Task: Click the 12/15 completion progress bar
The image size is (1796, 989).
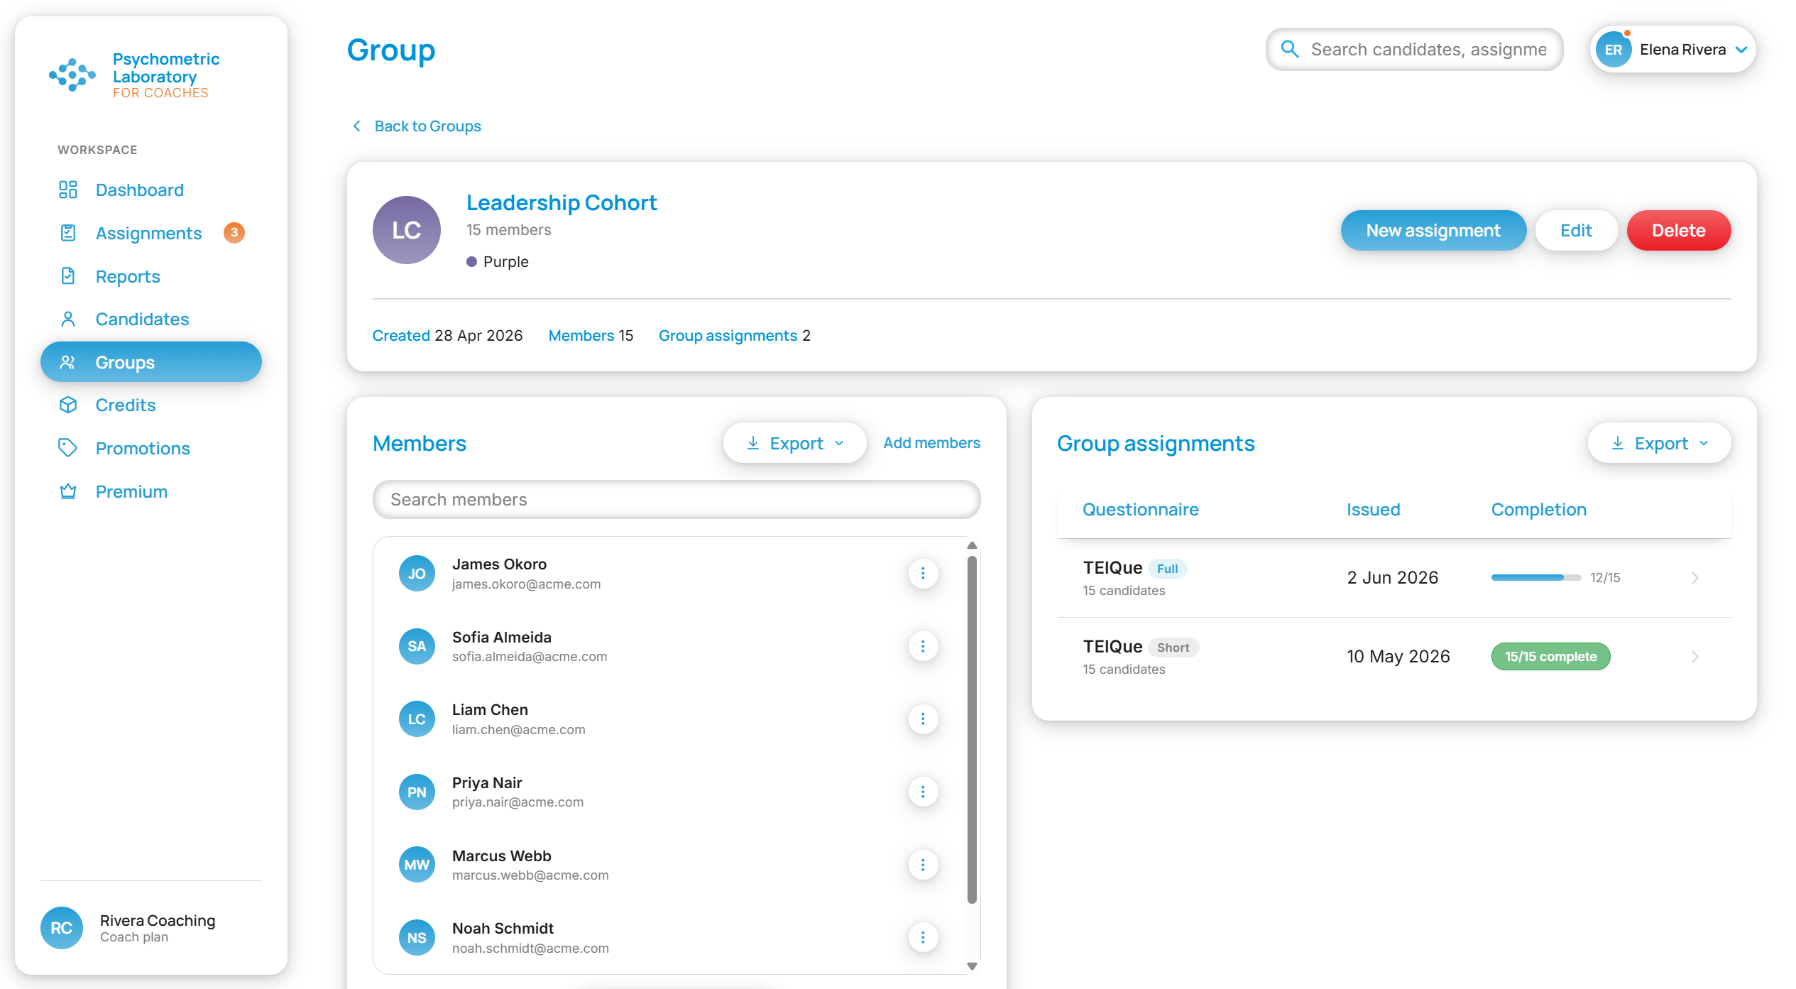Action: coord(1536,578)
